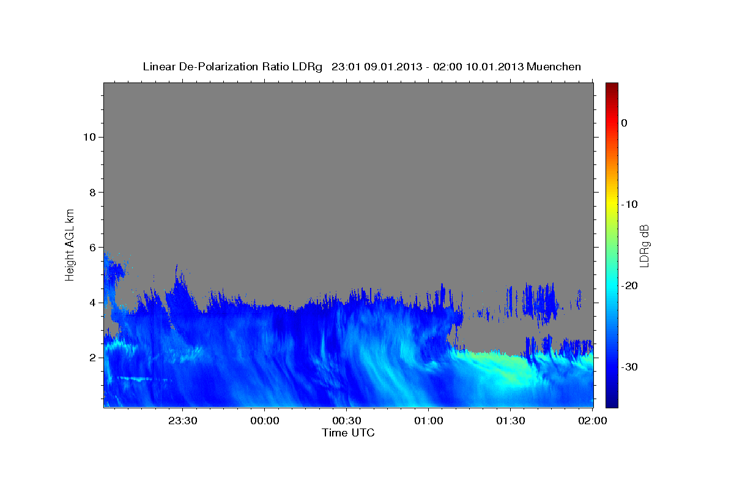Click the dark blue bottom of the colorbar
The height and width of the screenshot is (489, 734).
click(x=612, y=400)
